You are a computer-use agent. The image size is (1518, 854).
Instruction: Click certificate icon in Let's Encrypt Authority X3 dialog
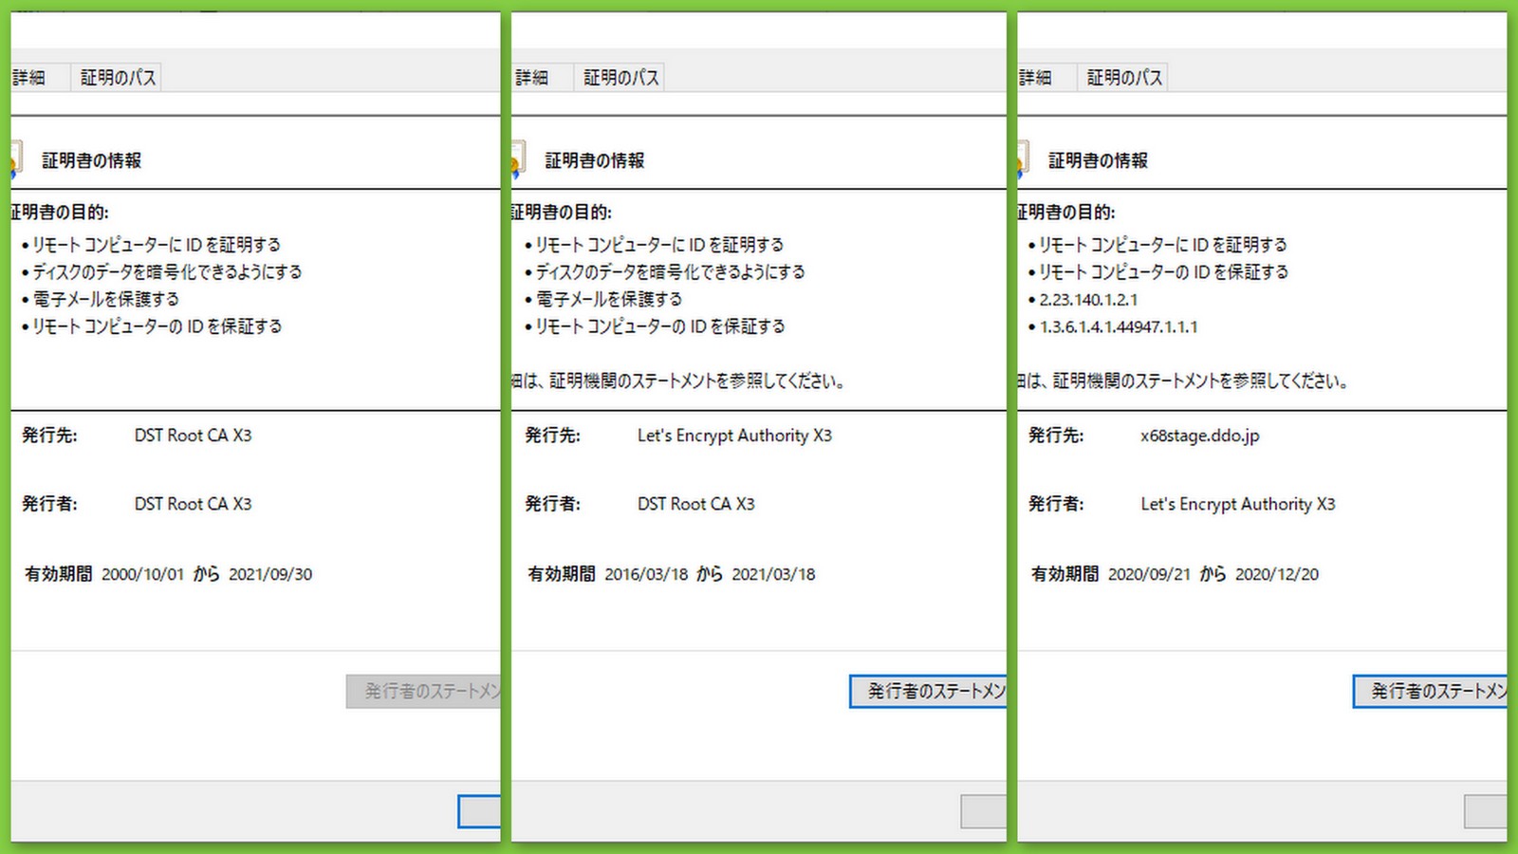pos(518,159)
